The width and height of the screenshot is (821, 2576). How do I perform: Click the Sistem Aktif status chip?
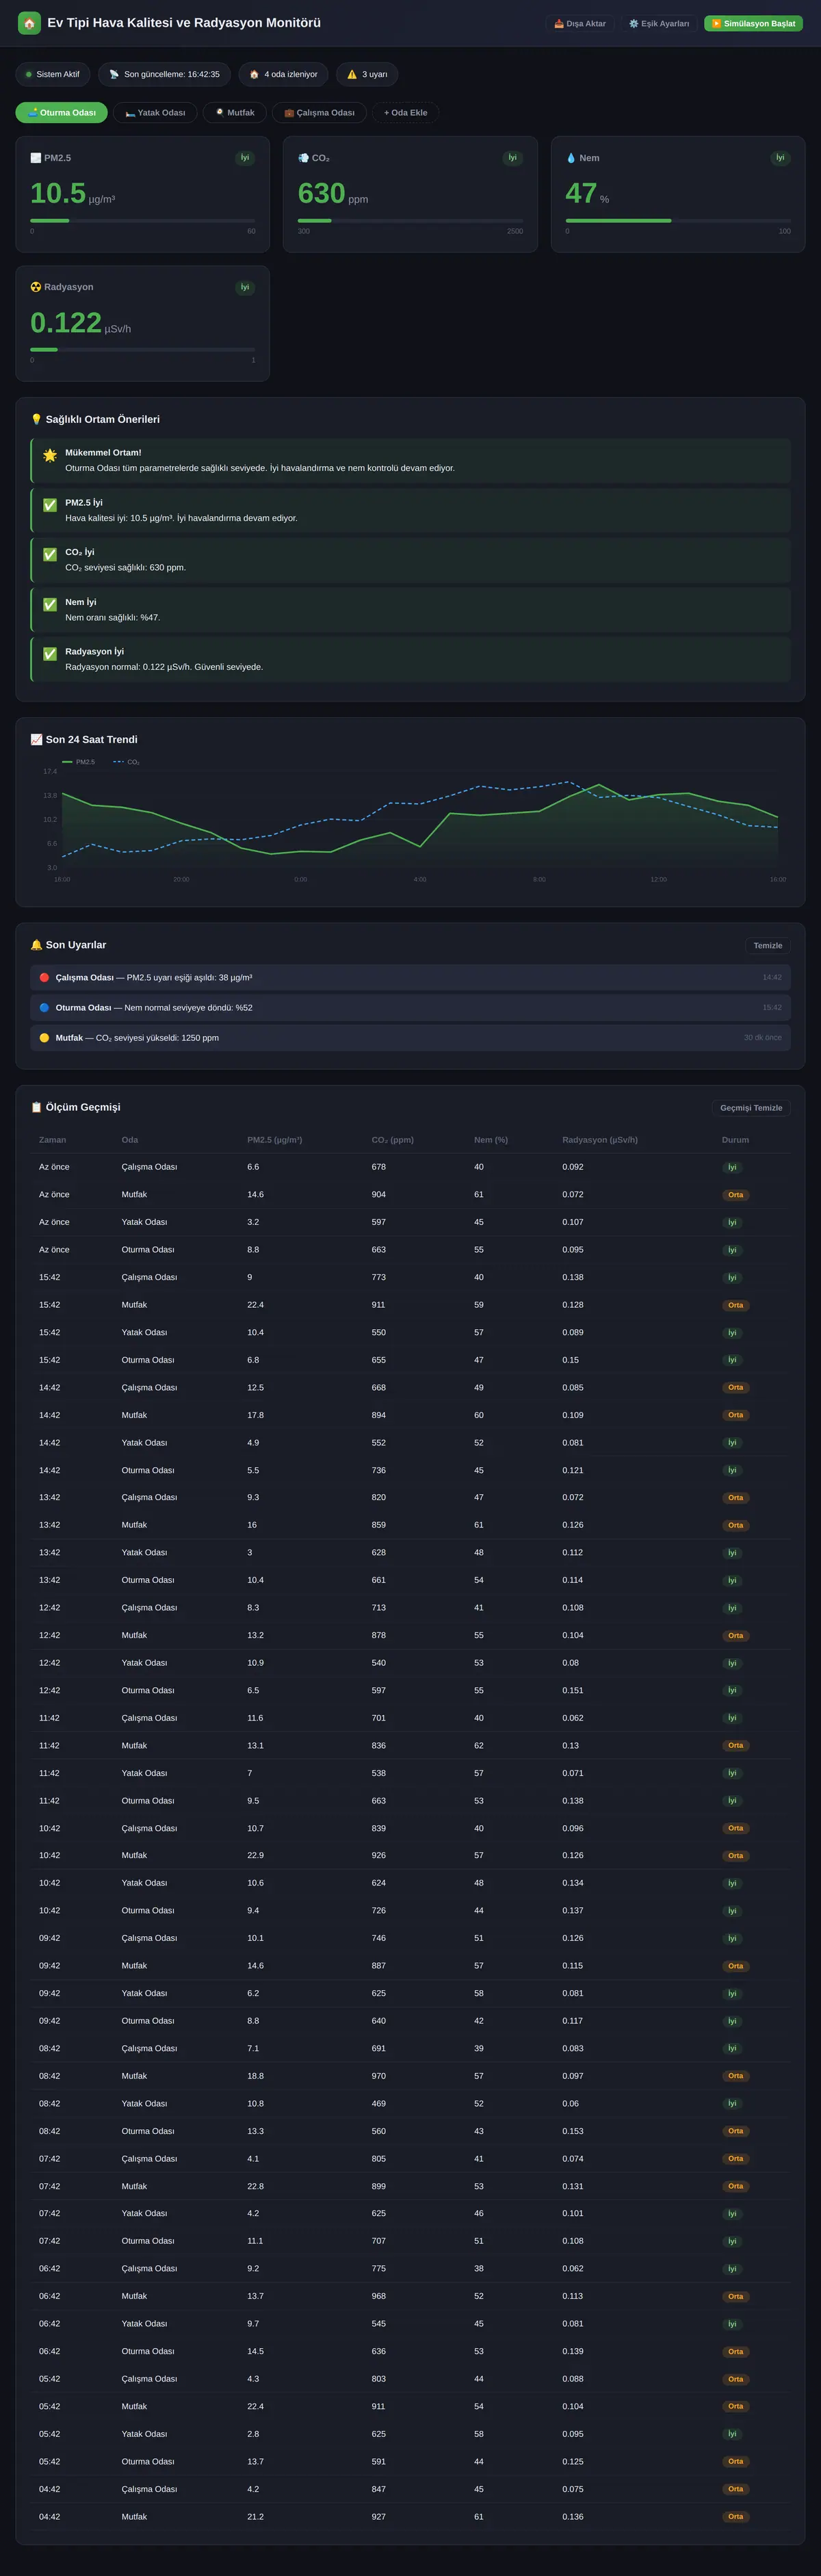coord(53,74)
